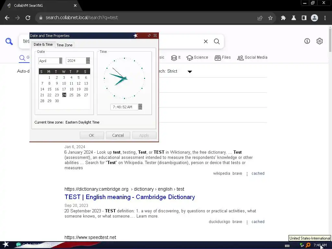Open the Chrome three-dot menu
The width and height of the screenshot is (332, 249).
point(325,18)
